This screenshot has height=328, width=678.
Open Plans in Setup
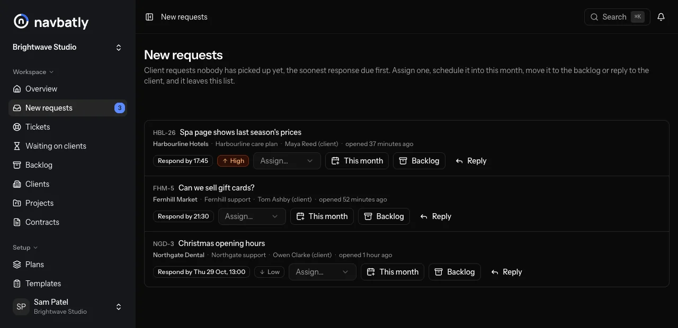pos(68,265)
